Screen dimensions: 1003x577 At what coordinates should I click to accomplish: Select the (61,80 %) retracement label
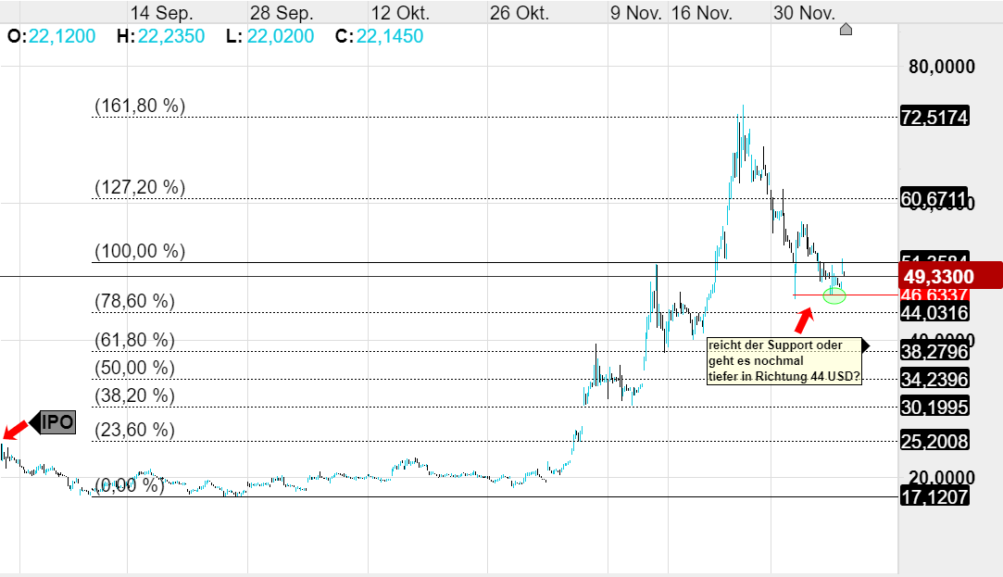coord(134,340)
